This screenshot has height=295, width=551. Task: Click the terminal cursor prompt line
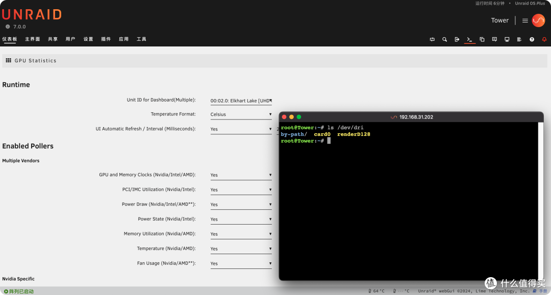click(306, 141)
